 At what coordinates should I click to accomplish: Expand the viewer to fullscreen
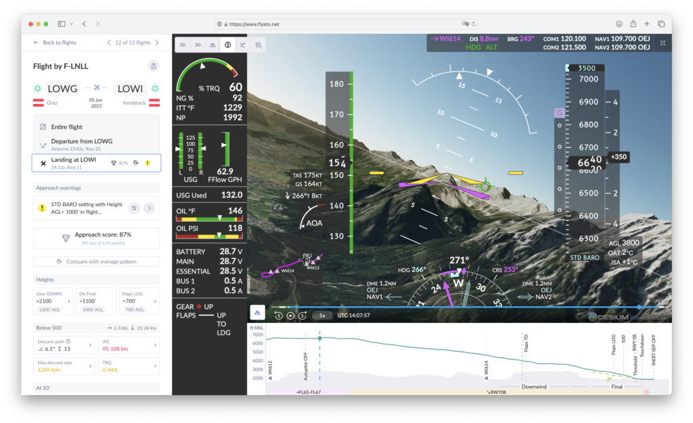pos(663,42)
